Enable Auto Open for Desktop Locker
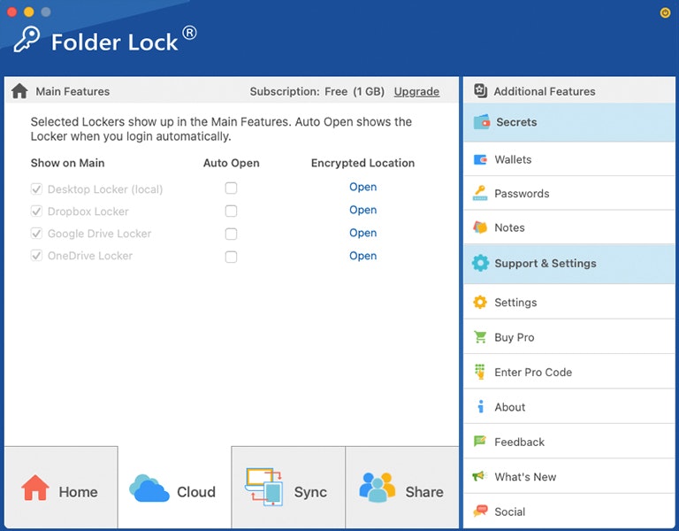 [232, 188]
